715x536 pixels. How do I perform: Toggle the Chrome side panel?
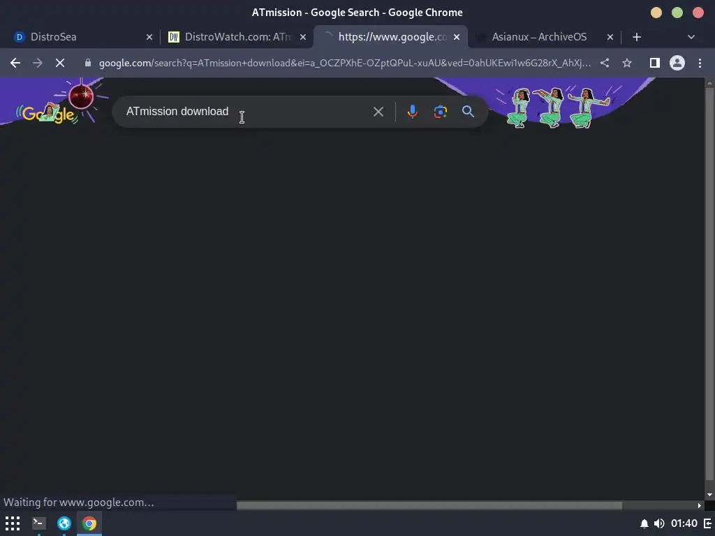pyautogui.click(x=655, y=63)
